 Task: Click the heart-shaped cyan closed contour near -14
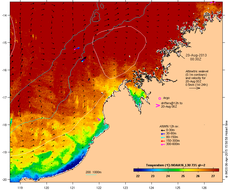(96, 17)
